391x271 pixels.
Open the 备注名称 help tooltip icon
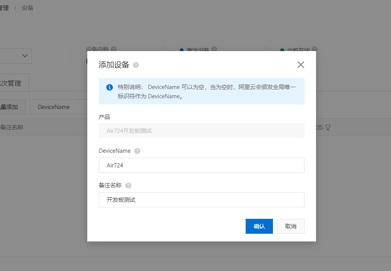[x=128, y=185]
